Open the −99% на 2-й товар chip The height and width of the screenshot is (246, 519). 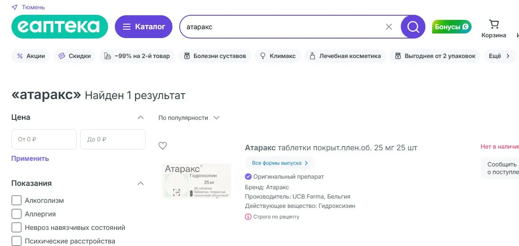coord(137,56)
